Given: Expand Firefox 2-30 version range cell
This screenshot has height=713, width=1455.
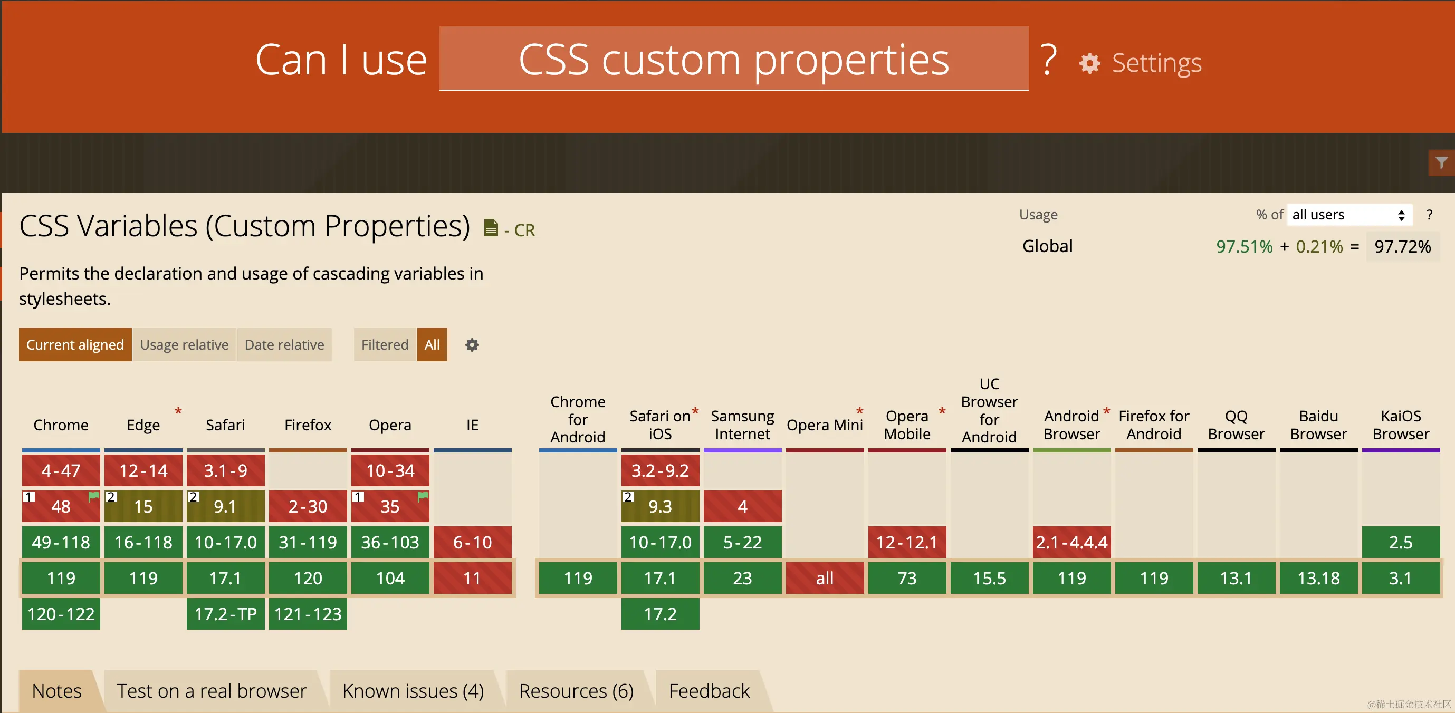Looking at the screenshot, I should click(307, 506).
